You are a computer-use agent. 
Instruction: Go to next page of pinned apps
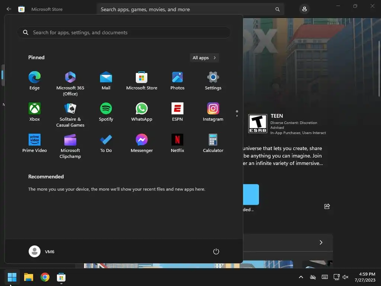[x=237, y=116]
